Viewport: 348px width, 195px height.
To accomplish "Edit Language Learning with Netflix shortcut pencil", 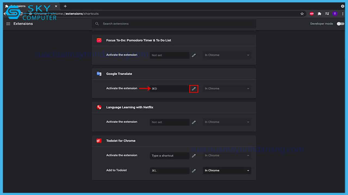I will [194, 122].
